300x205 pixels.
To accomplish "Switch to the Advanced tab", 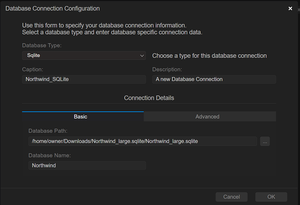I will (207, 116).
